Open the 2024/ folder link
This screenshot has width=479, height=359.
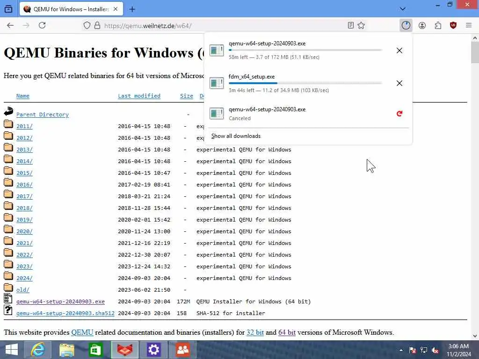click(24, 278)
